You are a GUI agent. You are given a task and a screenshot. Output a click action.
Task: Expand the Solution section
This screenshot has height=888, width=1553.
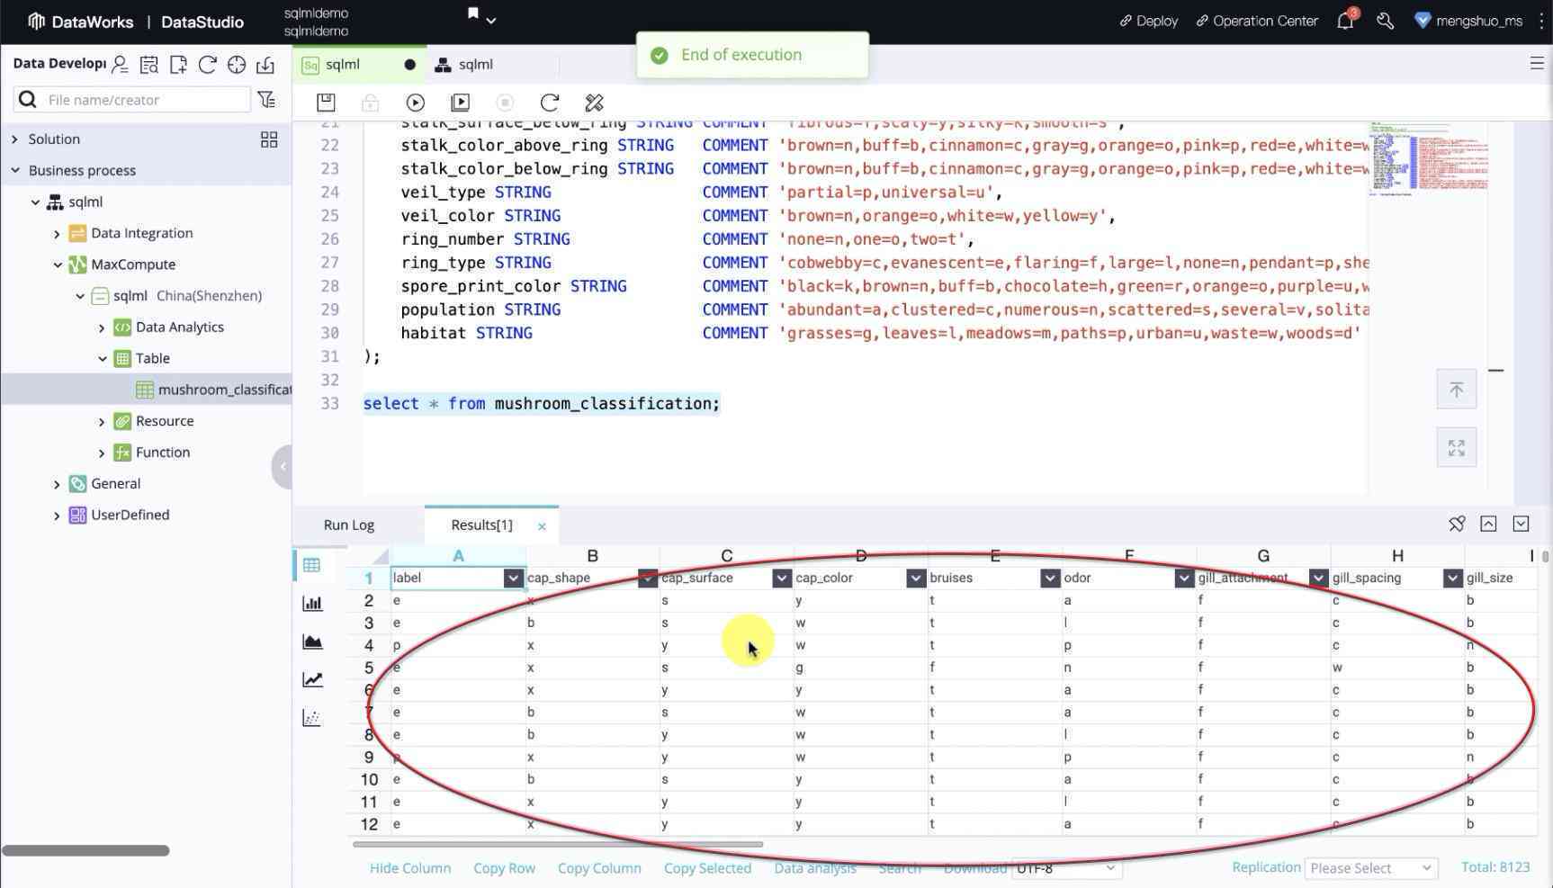click(14, 139)
